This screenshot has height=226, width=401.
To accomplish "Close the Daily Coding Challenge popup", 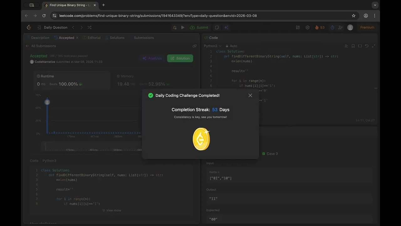I will pos(250,95).
